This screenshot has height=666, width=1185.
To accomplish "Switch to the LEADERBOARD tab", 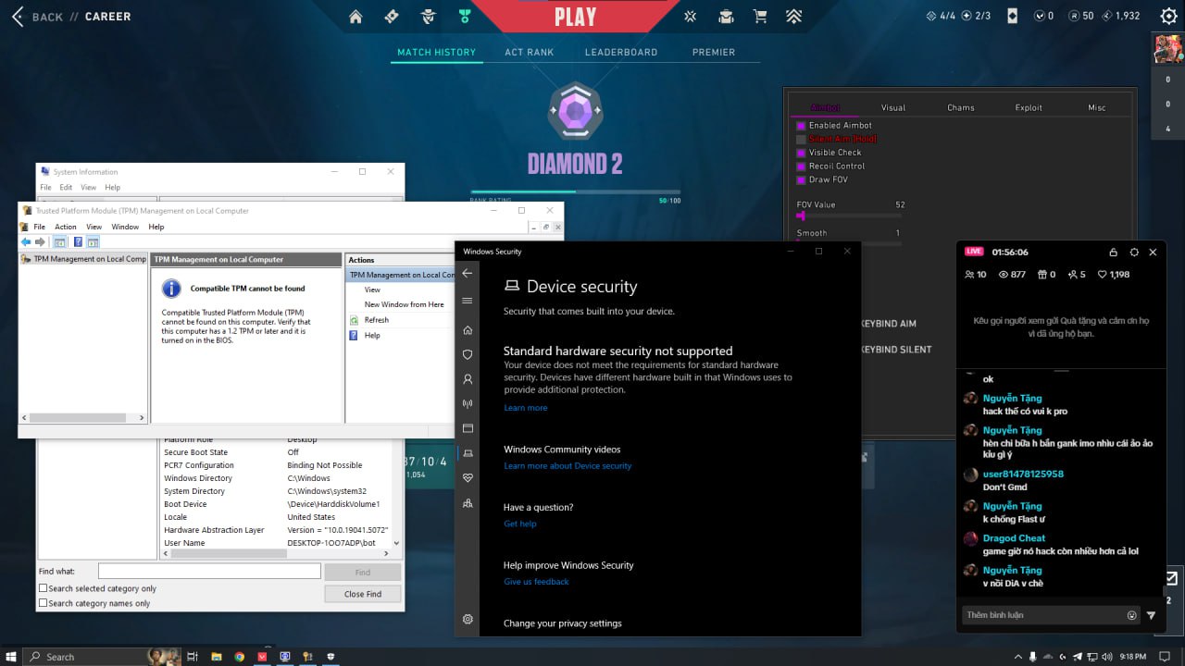I will tap(621, 53).
